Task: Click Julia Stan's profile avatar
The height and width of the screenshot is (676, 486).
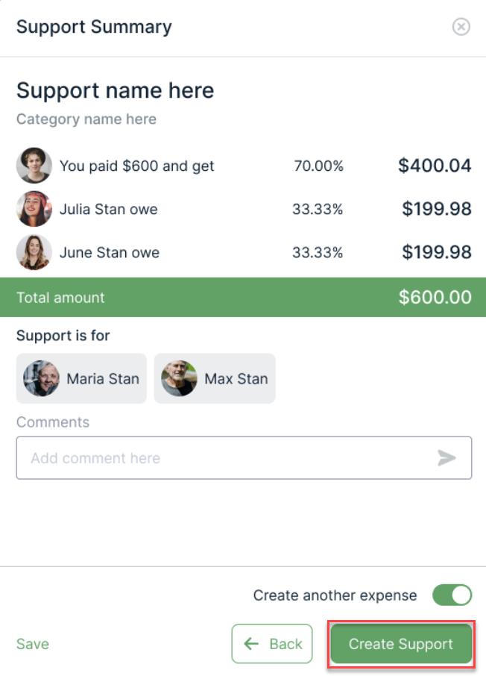Action: coord(34,209)
